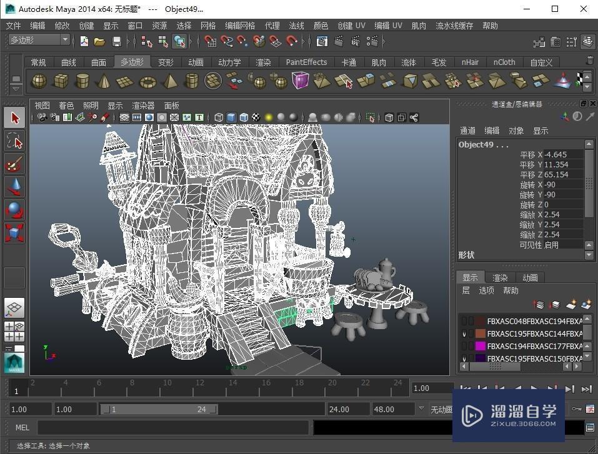The height and width of the screenshot is (454, 598).
Task: Select the arrow Select tool in toolbox
Action: [x=14, y=117]
